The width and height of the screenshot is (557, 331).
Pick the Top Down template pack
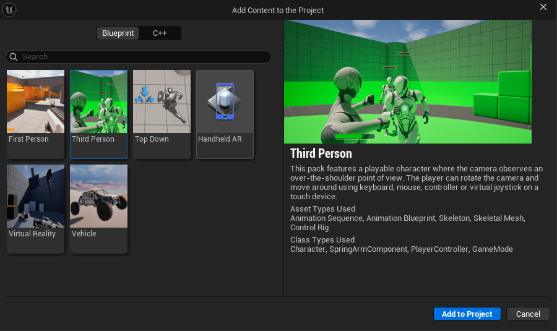point(162,101)
